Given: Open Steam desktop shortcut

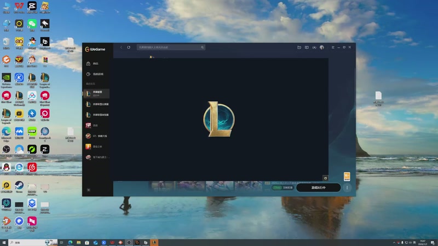Looking at the screenshot, I should coord(19,187).
